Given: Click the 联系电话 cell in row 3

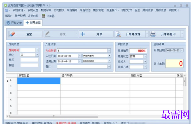Looking at the screenshot, I should coord(153,94).
